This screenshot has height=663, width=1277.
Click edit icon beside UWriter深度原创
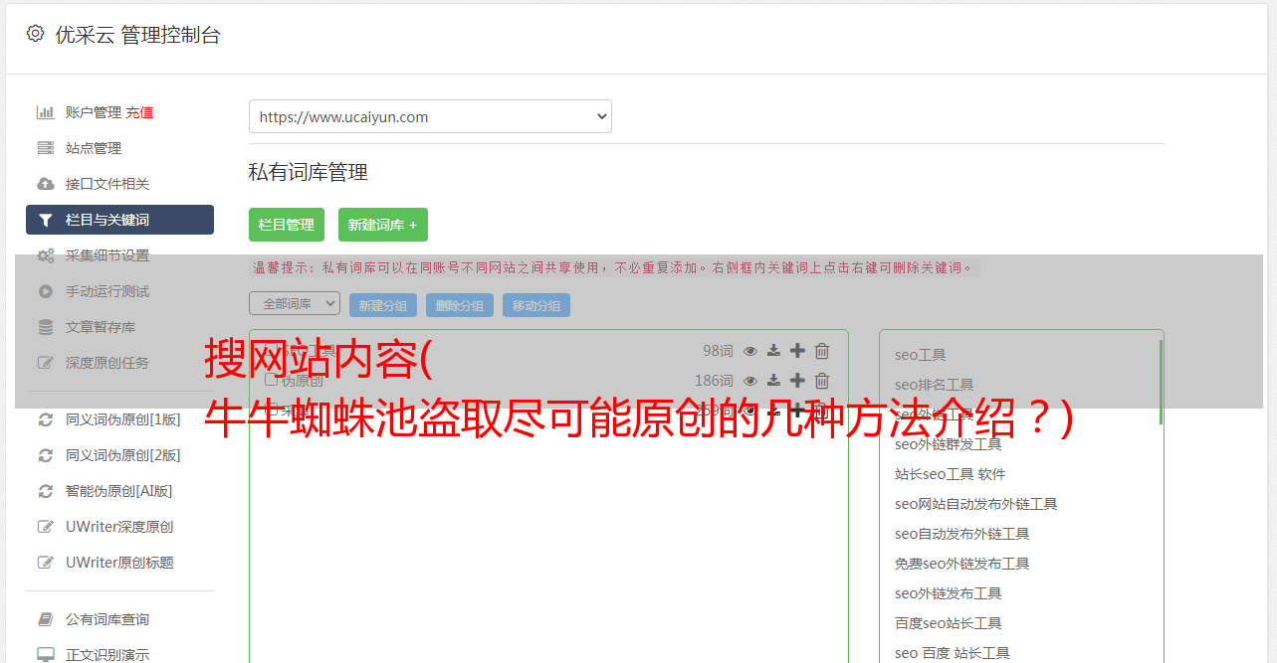tap(46, 527)
